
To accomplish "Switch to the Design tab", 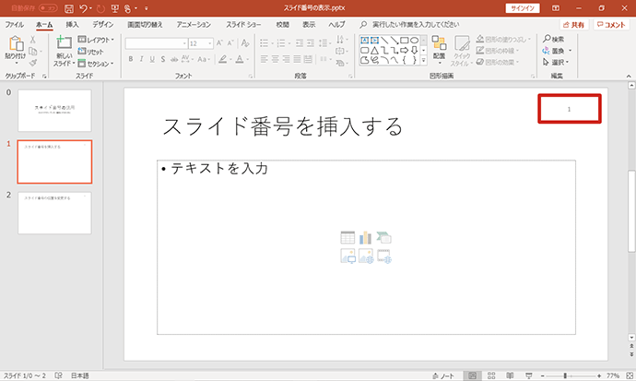I will tap(103, 25).
